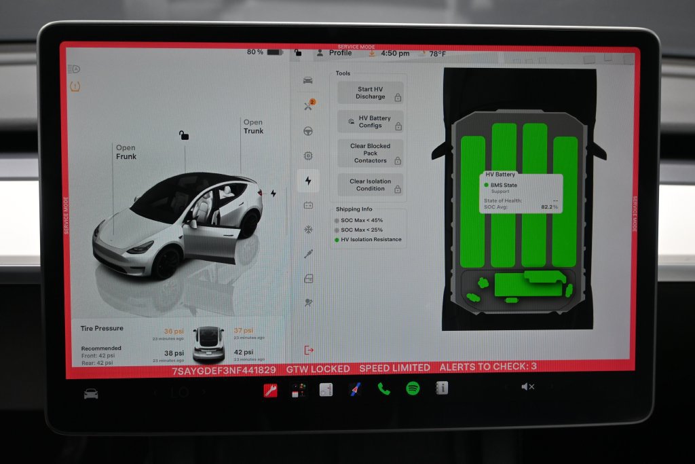695x464 pixels.
Task: Open the Profile menu
Action: 335,53
